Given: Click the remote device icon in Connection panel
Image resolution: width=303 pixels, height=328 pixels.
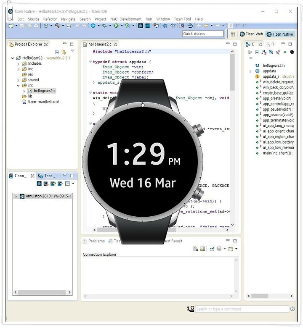Looking at the screenshot, I should (x=46, y=184).
